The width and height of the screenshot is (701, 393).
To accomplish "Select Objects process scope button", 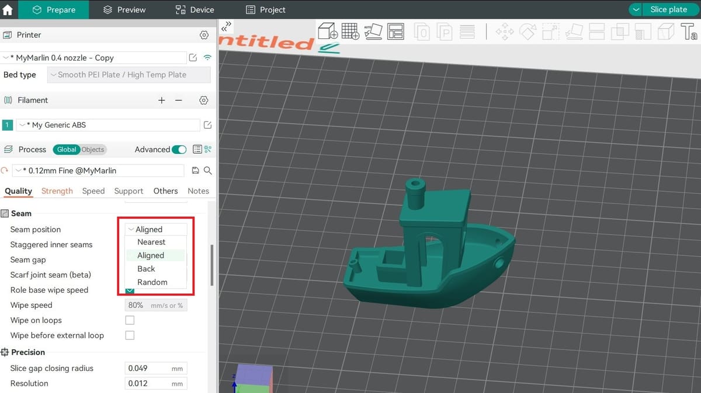I will pos(92,149).
